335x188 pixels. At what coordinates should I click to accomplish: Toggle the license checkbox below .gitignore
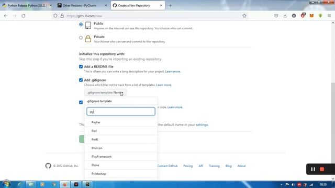point(81,102)
